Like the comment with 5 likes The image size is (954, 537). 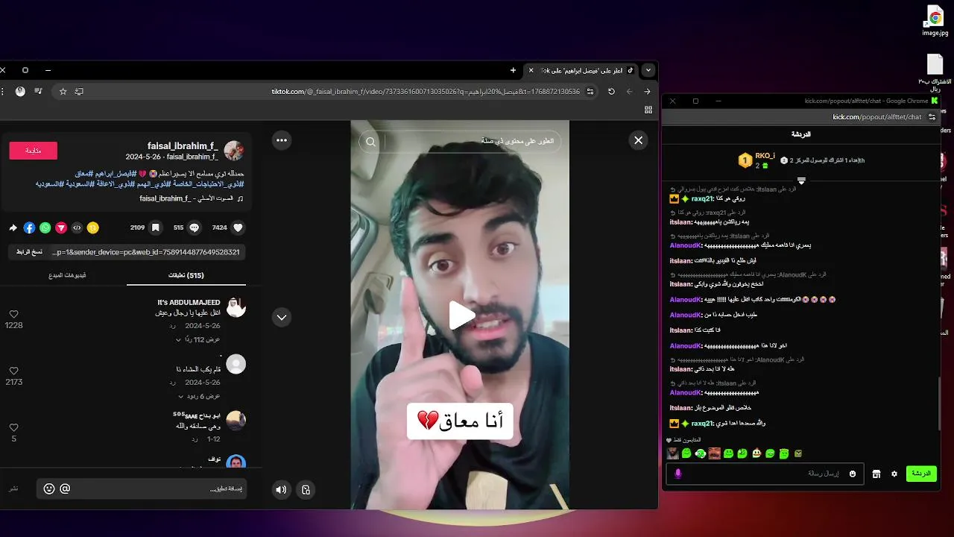click(13, 427)
